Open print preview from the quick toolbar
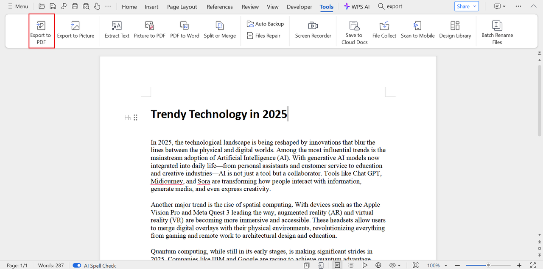This screenshot has width=543, height=269. pos(86,6)
